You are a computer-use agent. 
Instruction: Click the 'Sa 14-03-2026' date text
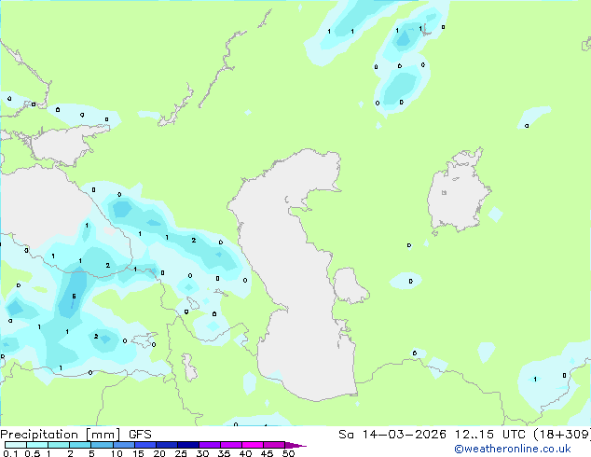coord(392,435)
